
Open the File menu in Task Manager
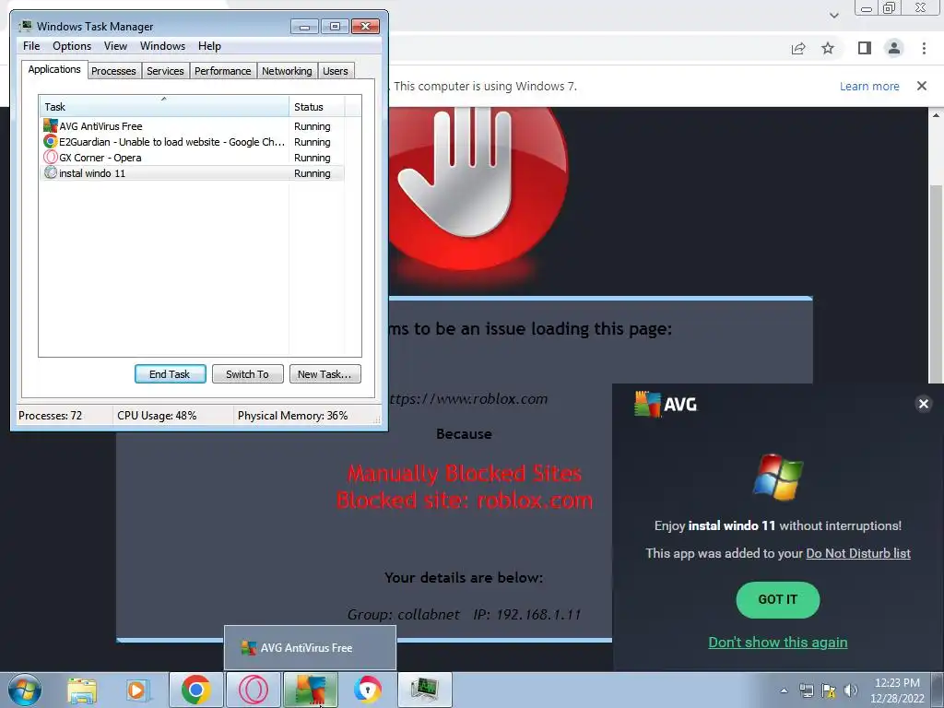pyautogui.click(x=31, y=46)
